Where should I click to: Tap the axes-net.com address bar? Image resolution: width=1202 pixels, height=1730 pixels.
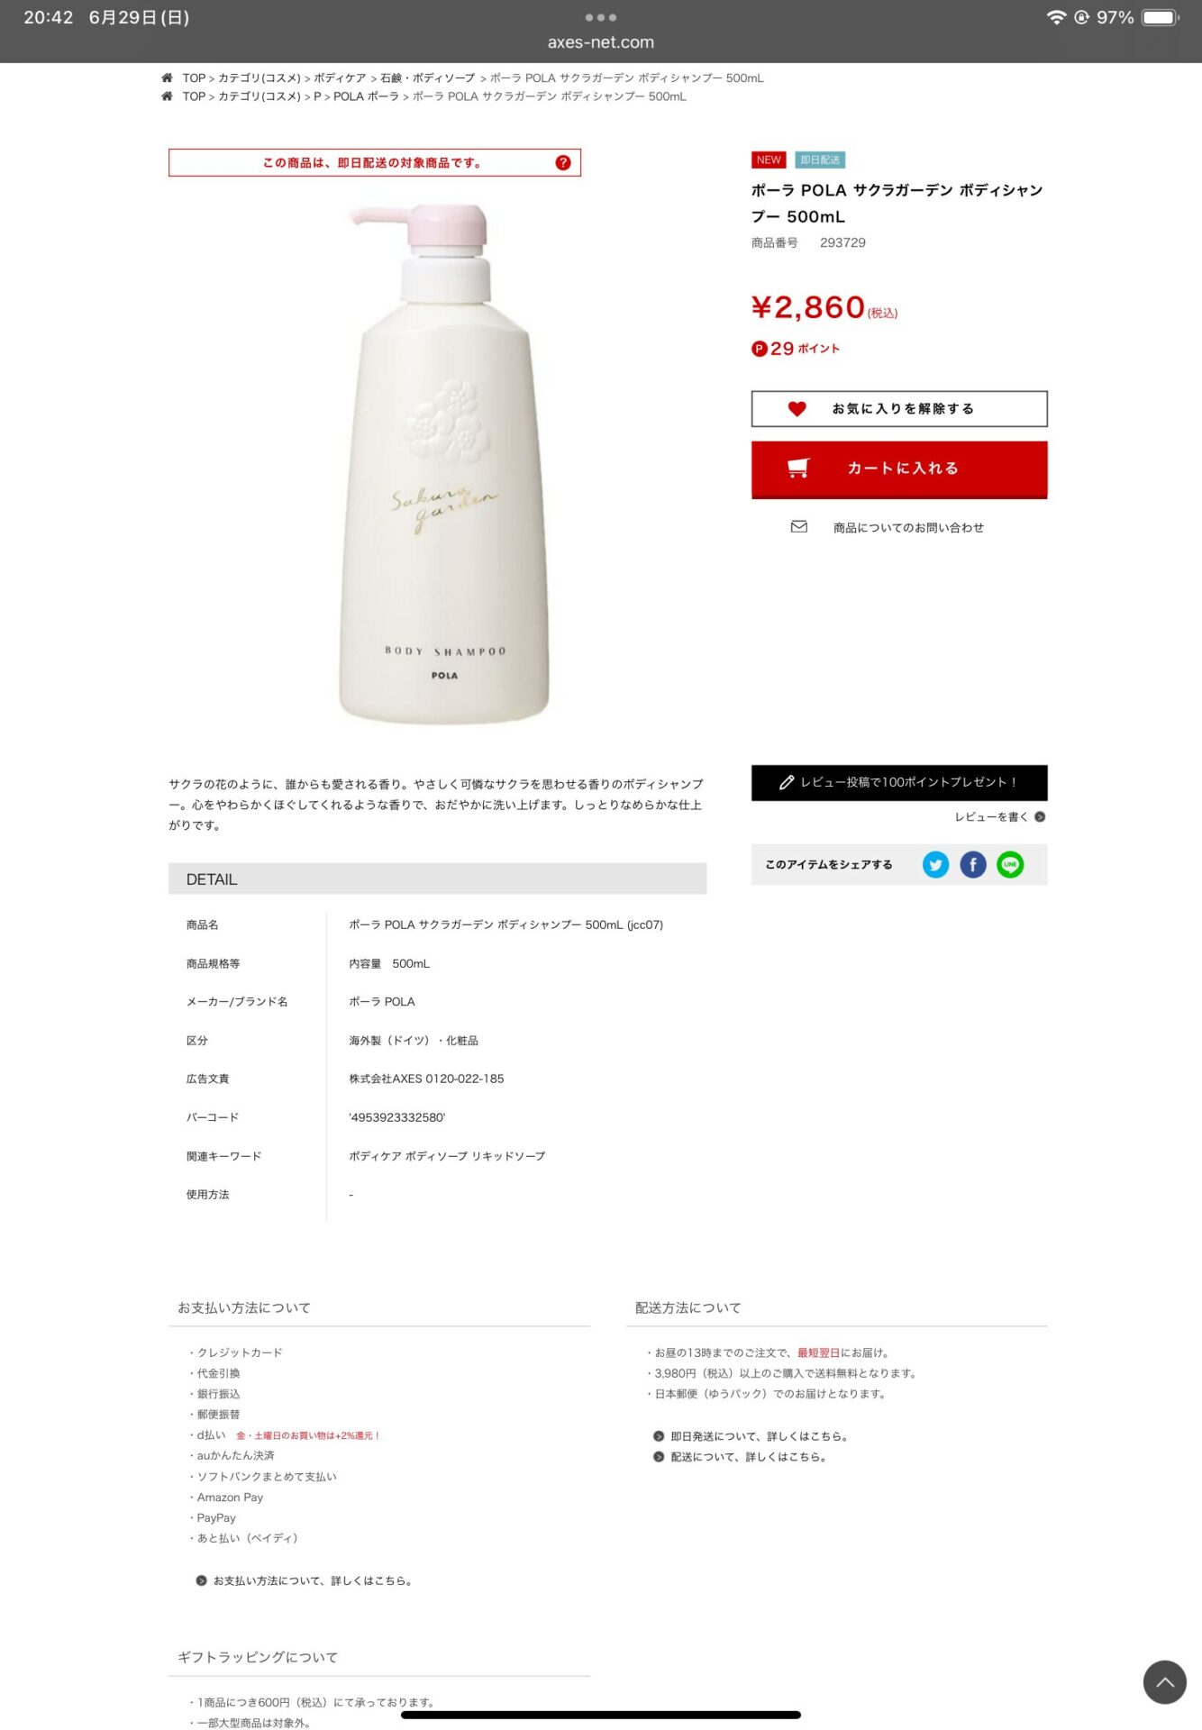(601, 42)
